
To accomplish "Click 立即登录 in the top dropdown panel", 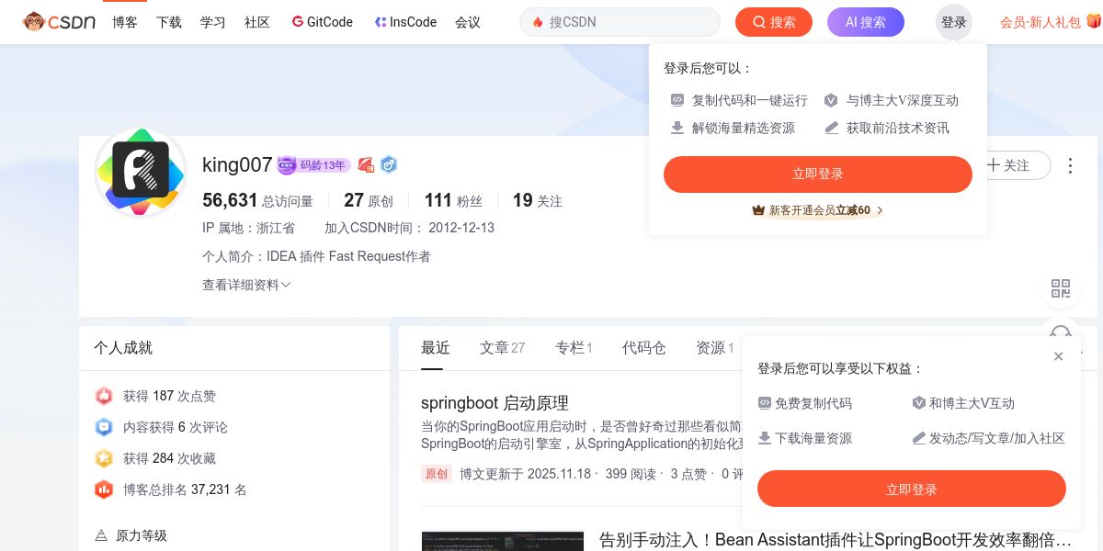I will (x=818, y=174).
